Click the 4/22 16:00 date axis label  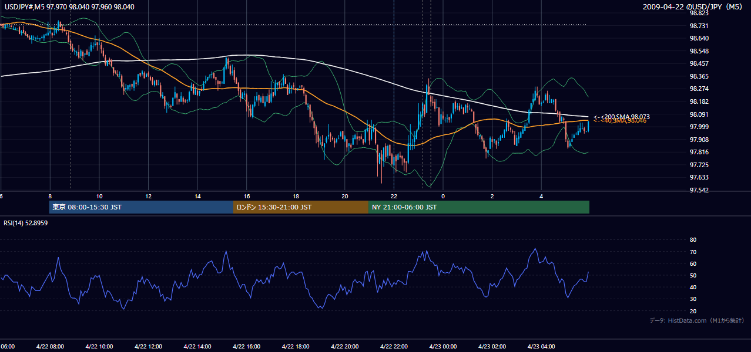(x=246, y=346)
